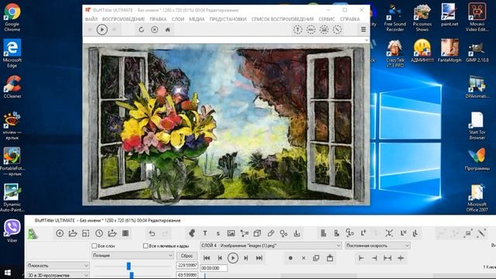This screenshot has width=496, height=279.
Task: Open the 'Постоянная скорость' dropdown
Action: (377, 246)
